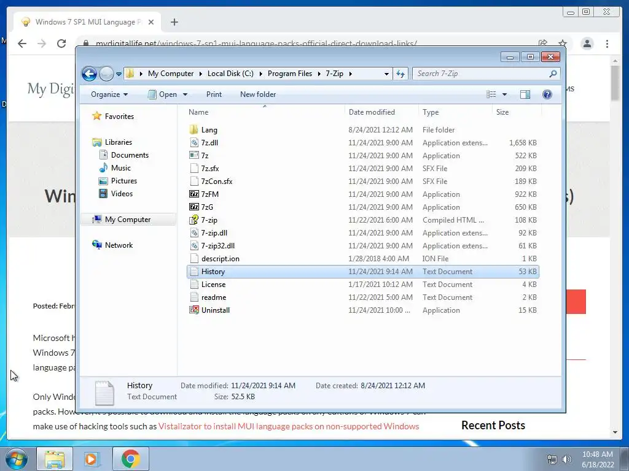The width and height of the screenshot is (629, 471).
Task: Click the Vistalizator red link in webpage
Action: click(289, 426)
